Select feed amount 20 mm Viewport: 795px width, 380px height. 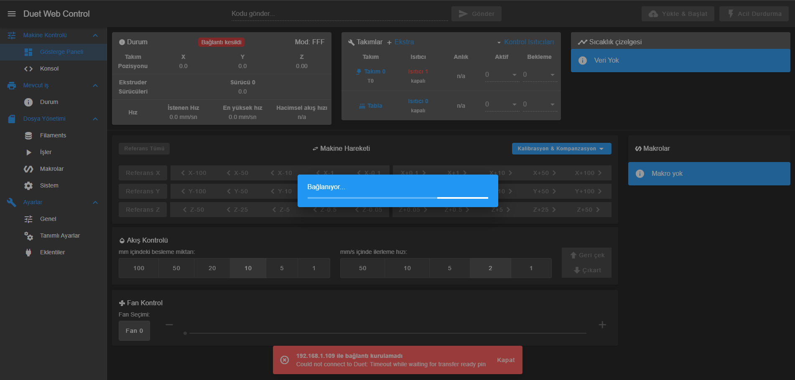212,268
